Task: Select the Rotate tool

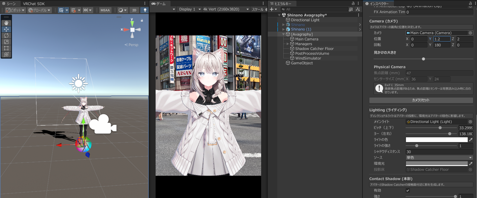Action: tap(6, 36)
